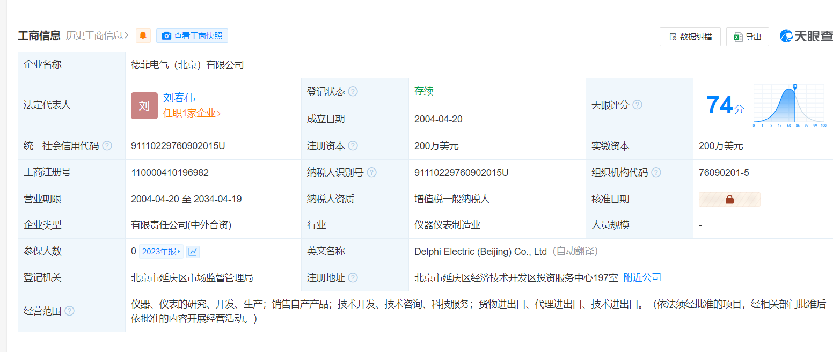Viewport: 833px width, 352px height.
Task: Click 工商注册号 value 110000410196982
Action: [x=170, y=173]
